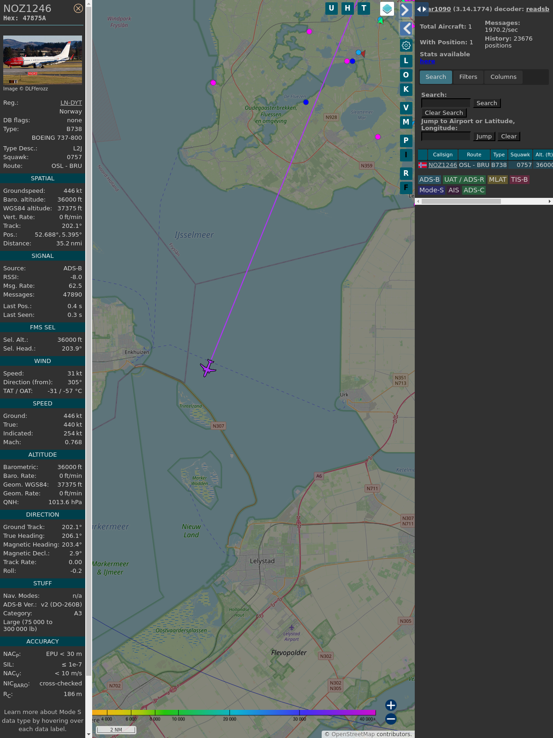The height and width of the screenshot is (738, 553).
Task: Toggle the O map button
Action: (406, 75)
